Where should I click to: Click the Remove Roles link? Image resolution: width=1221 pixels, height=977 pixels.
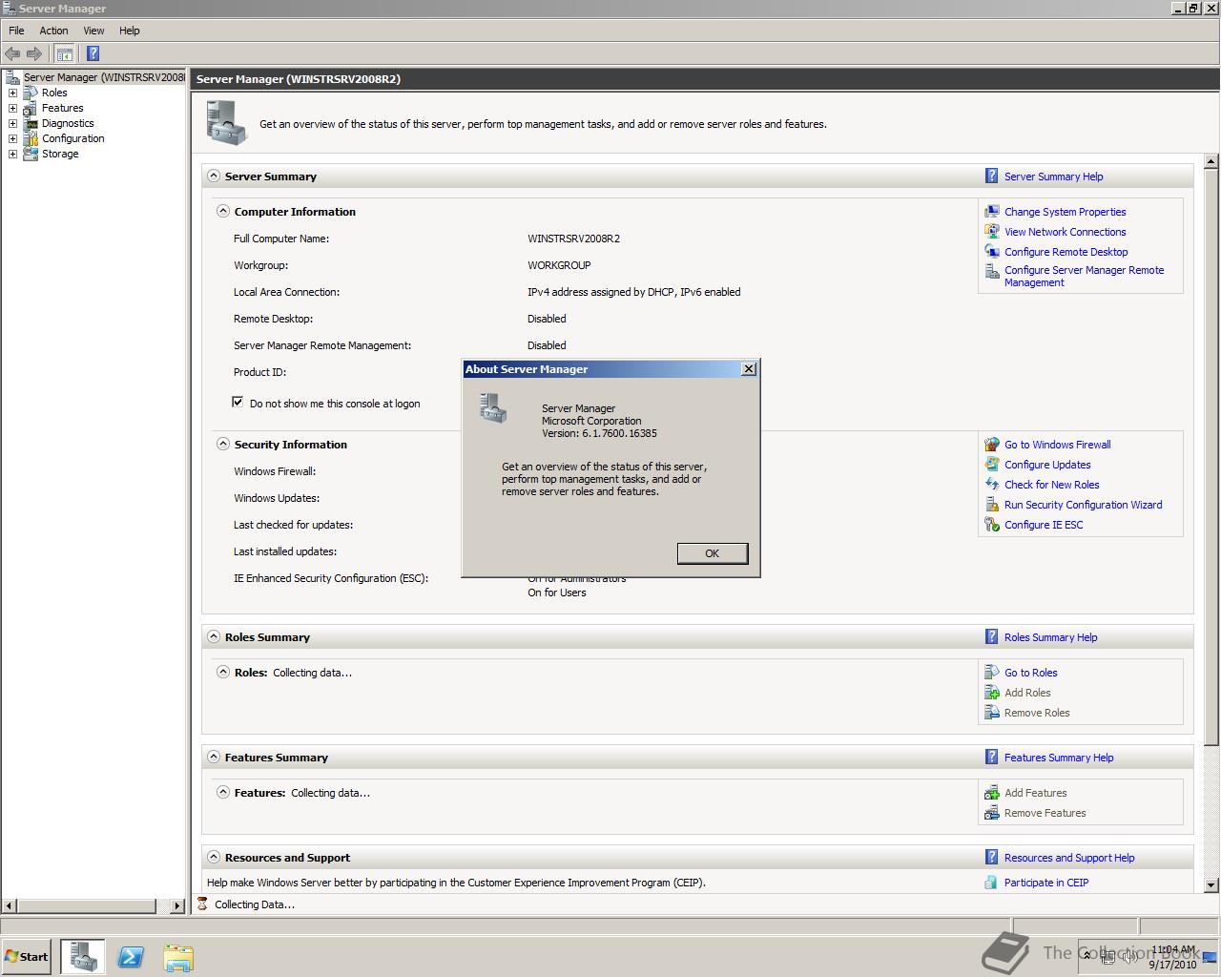pyautogui.click(x=1037, y=713)
